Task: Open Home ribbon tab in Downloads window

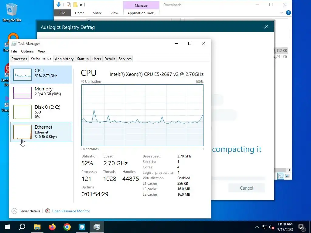Action: tap(80, 13)
